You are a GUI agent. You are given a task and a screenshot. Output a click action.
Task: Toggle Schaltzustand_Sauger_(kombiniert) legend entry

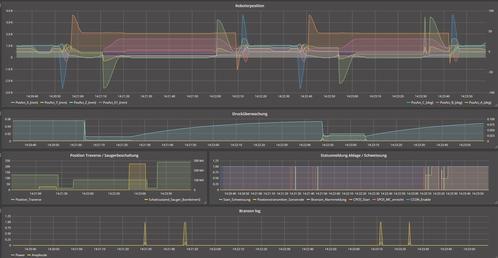pyautogui.click(x=174, y=200)
